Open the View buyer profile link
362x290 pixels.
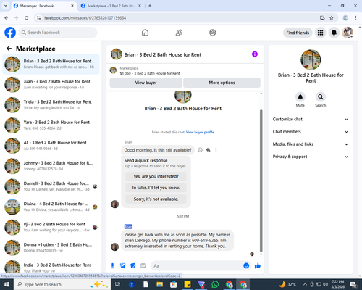tap(200, 132)
